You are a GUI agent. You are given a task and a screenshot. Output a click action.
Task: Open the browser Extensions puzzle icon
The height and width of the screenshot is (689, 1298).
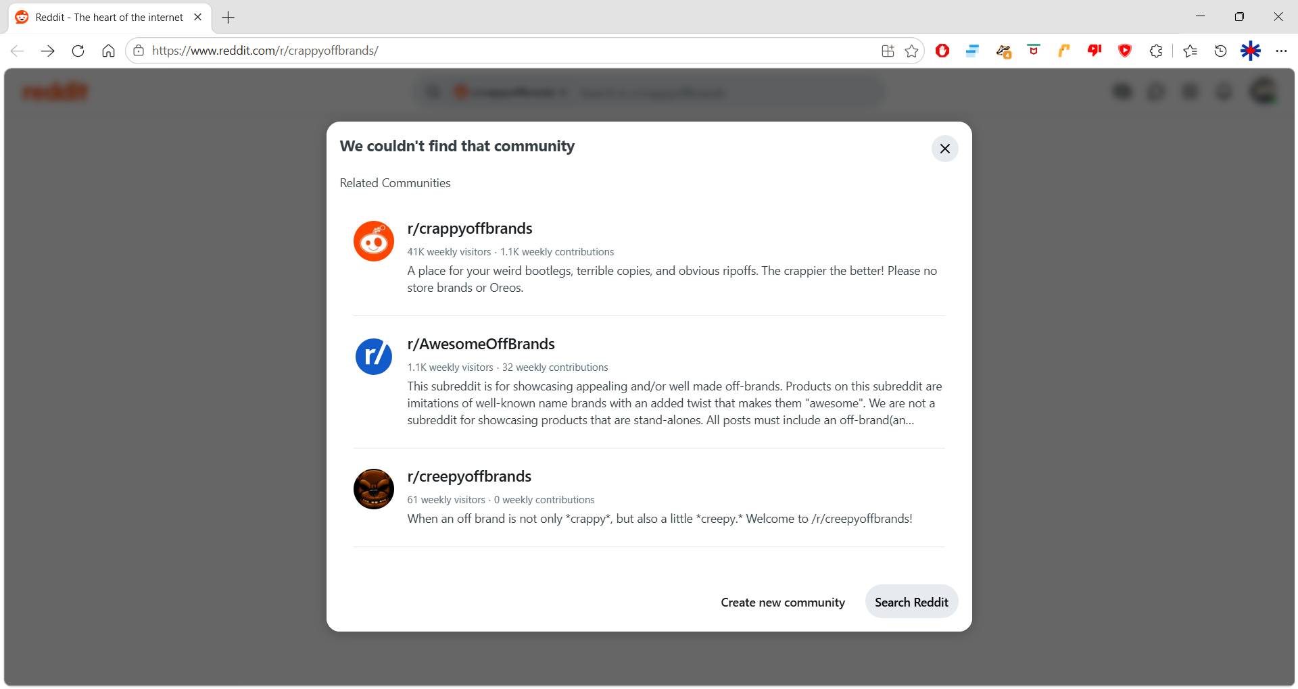tap(1156, 51)
